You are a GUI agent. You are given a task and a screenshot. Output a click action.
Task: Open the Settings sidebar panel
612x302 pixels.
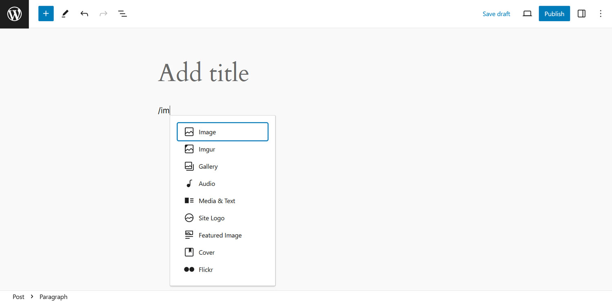[581, 13]
